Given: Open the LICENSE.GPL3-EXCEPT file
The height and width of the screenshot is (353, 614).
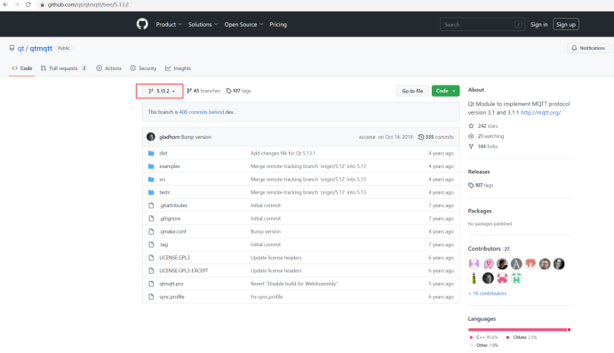Looking at the screenshot, I should (x=184, y=270).
